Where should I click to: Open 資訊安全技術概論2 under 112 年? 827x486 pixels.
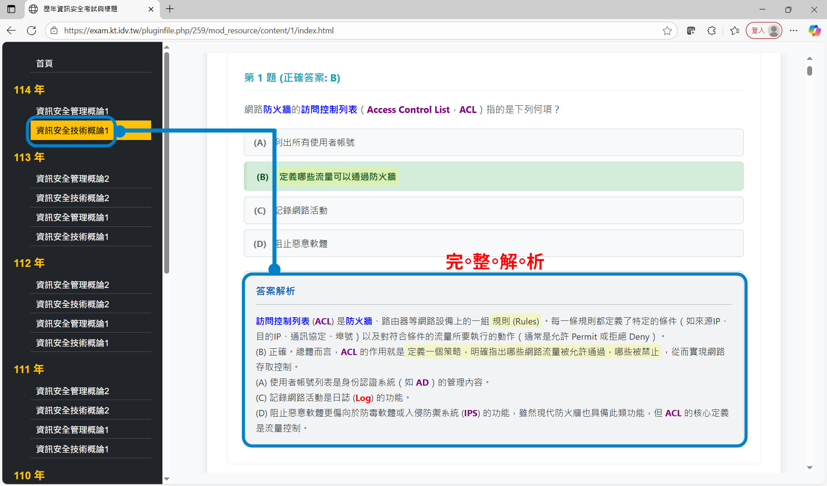(x=72, y=304)
